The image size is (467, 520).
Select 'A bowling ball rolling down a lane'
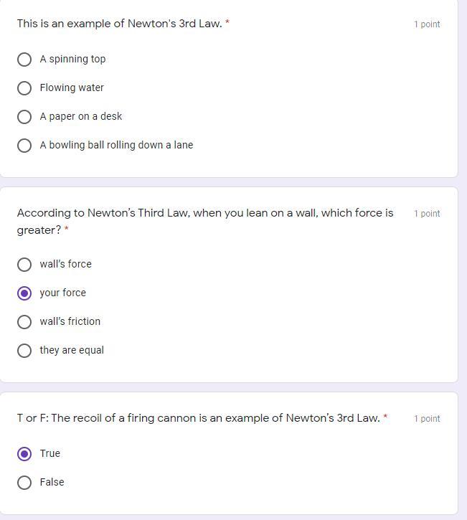tap(24, 145)
